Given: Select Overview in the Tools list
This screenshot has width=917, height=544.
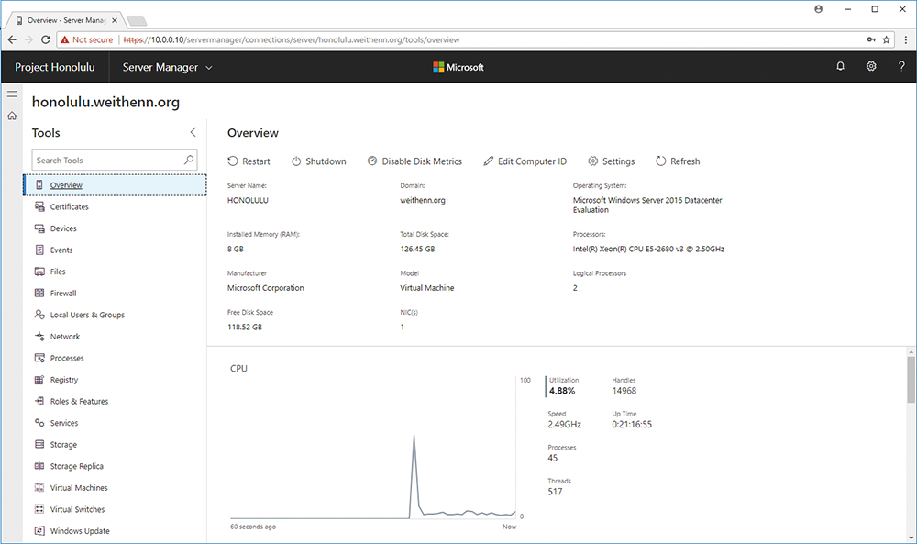Looking at the screenshot, I should tap(116, 184).
